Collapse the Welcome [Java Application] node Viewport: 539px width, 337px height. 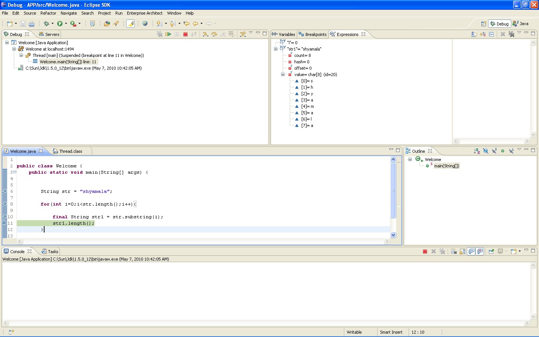pos(7,43)
